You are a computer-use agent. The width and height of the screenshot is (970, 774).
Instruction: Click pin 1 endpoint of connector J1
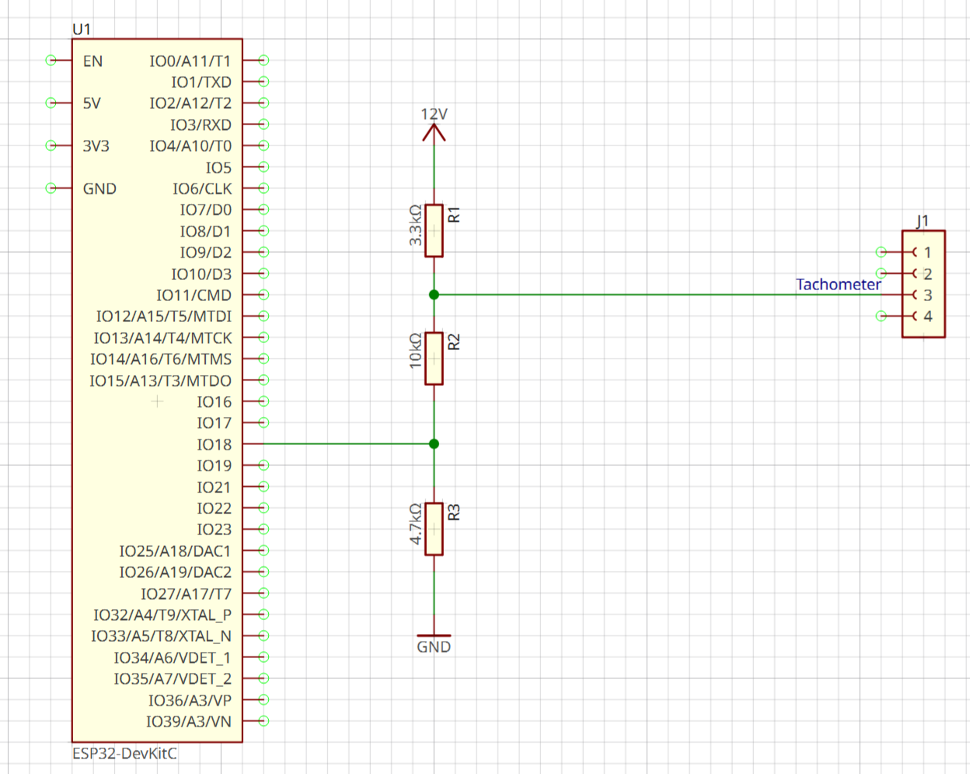pyautogui.click(x=881, y=252)
